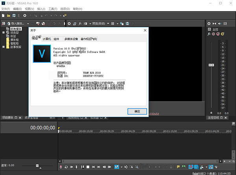This screenshot has width=236, height=175.
Task: Click the What's This help cursor icon
Action: (x=65, y=15)
